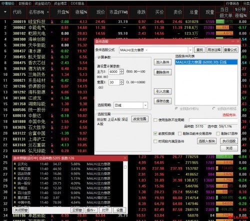Viewport: 250px width, 221px height.
Task: Enable 时间段内满足条件 checkbox
Action: pos(155,141)
